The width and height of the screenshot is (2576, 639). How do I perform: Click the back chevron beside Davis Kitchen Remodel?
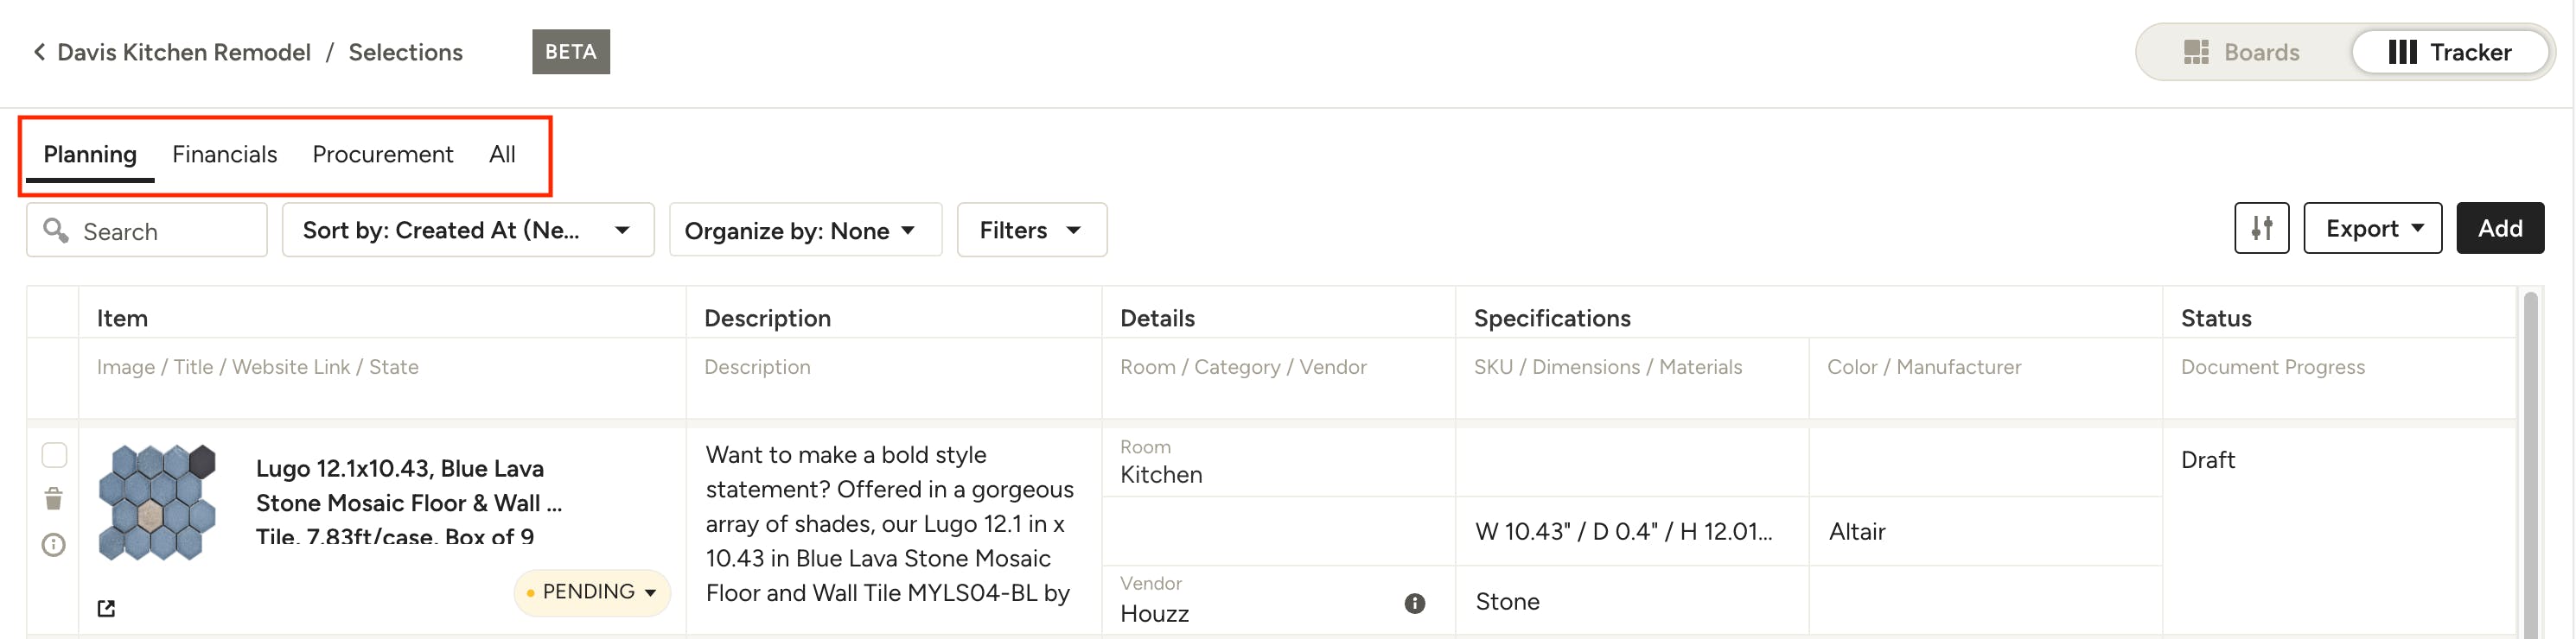(x=39, y=52)
